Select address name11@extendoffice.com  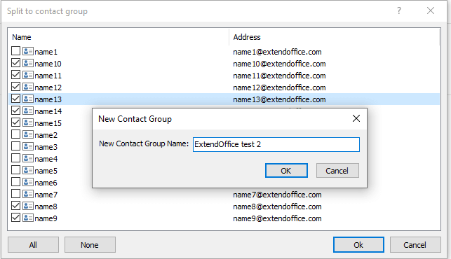pyautogui.click(x=279, y=76)
